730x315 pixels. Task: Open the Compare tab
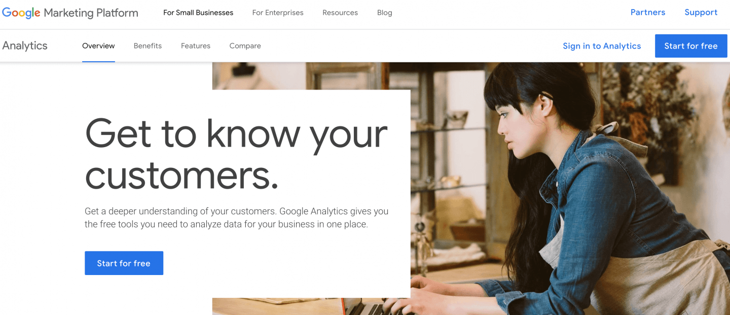pyautogui.click(x=245, y=46)
